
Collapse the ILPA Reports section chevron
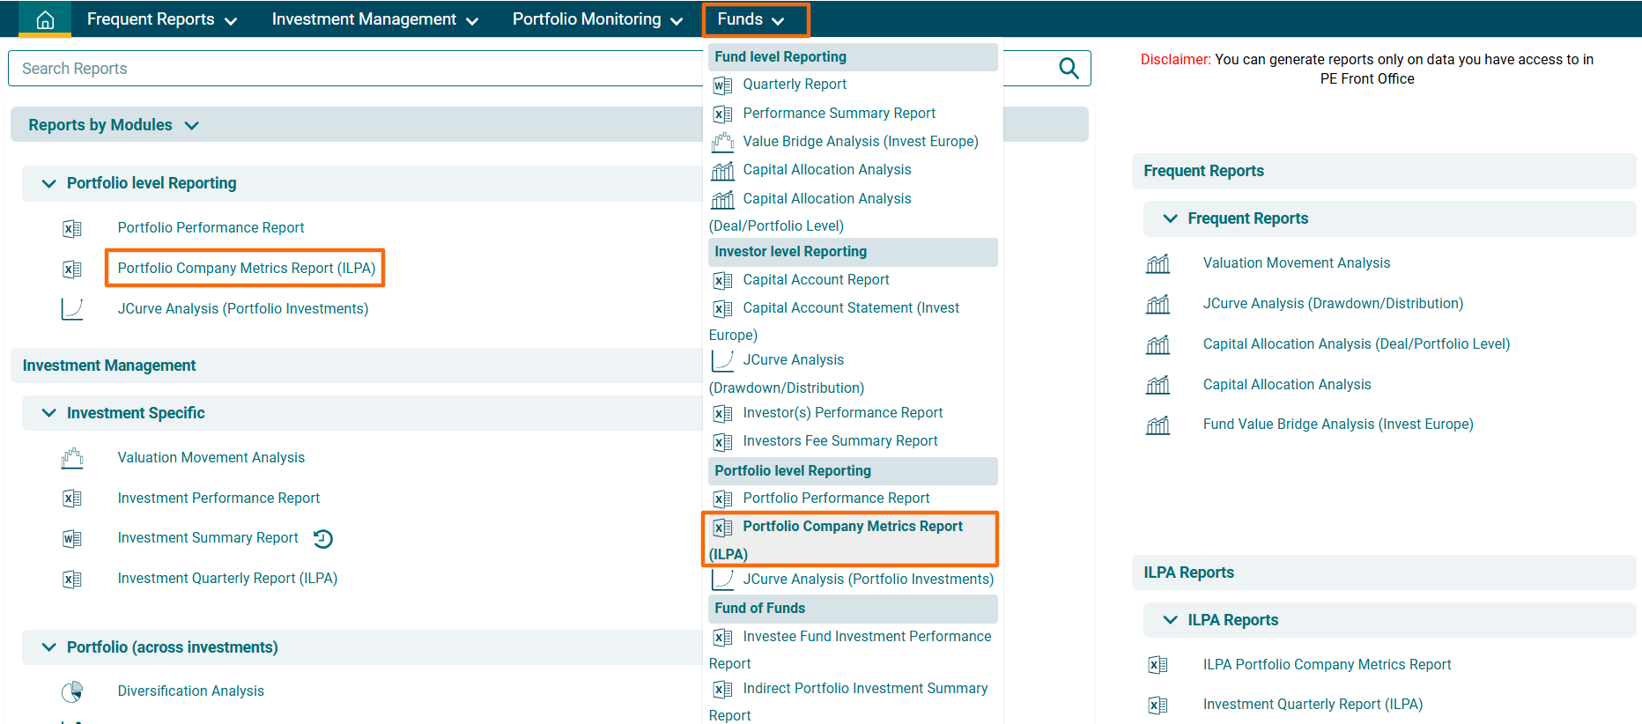1170,620
